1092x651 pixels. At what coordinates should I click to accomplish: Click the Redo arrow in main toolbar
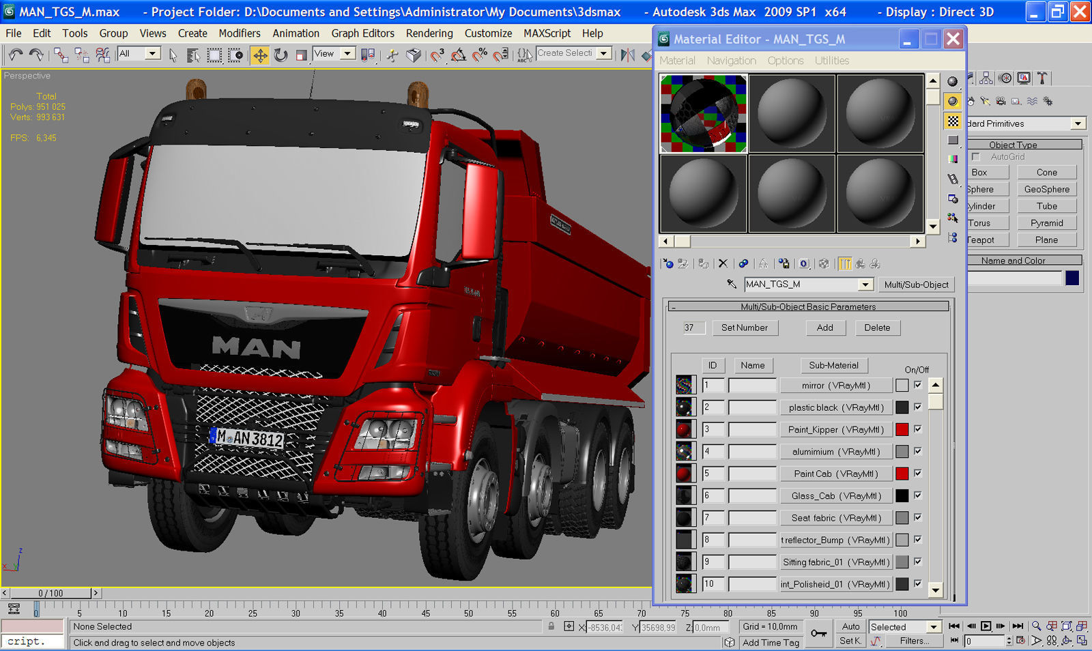point(36,55)
